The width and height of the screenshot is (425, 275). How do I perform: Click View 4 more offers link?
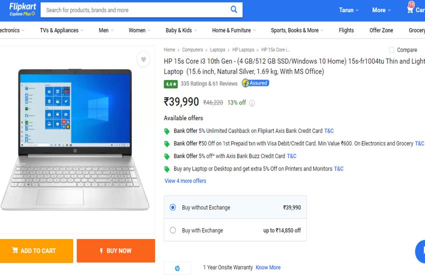click(x=185, y=180)
